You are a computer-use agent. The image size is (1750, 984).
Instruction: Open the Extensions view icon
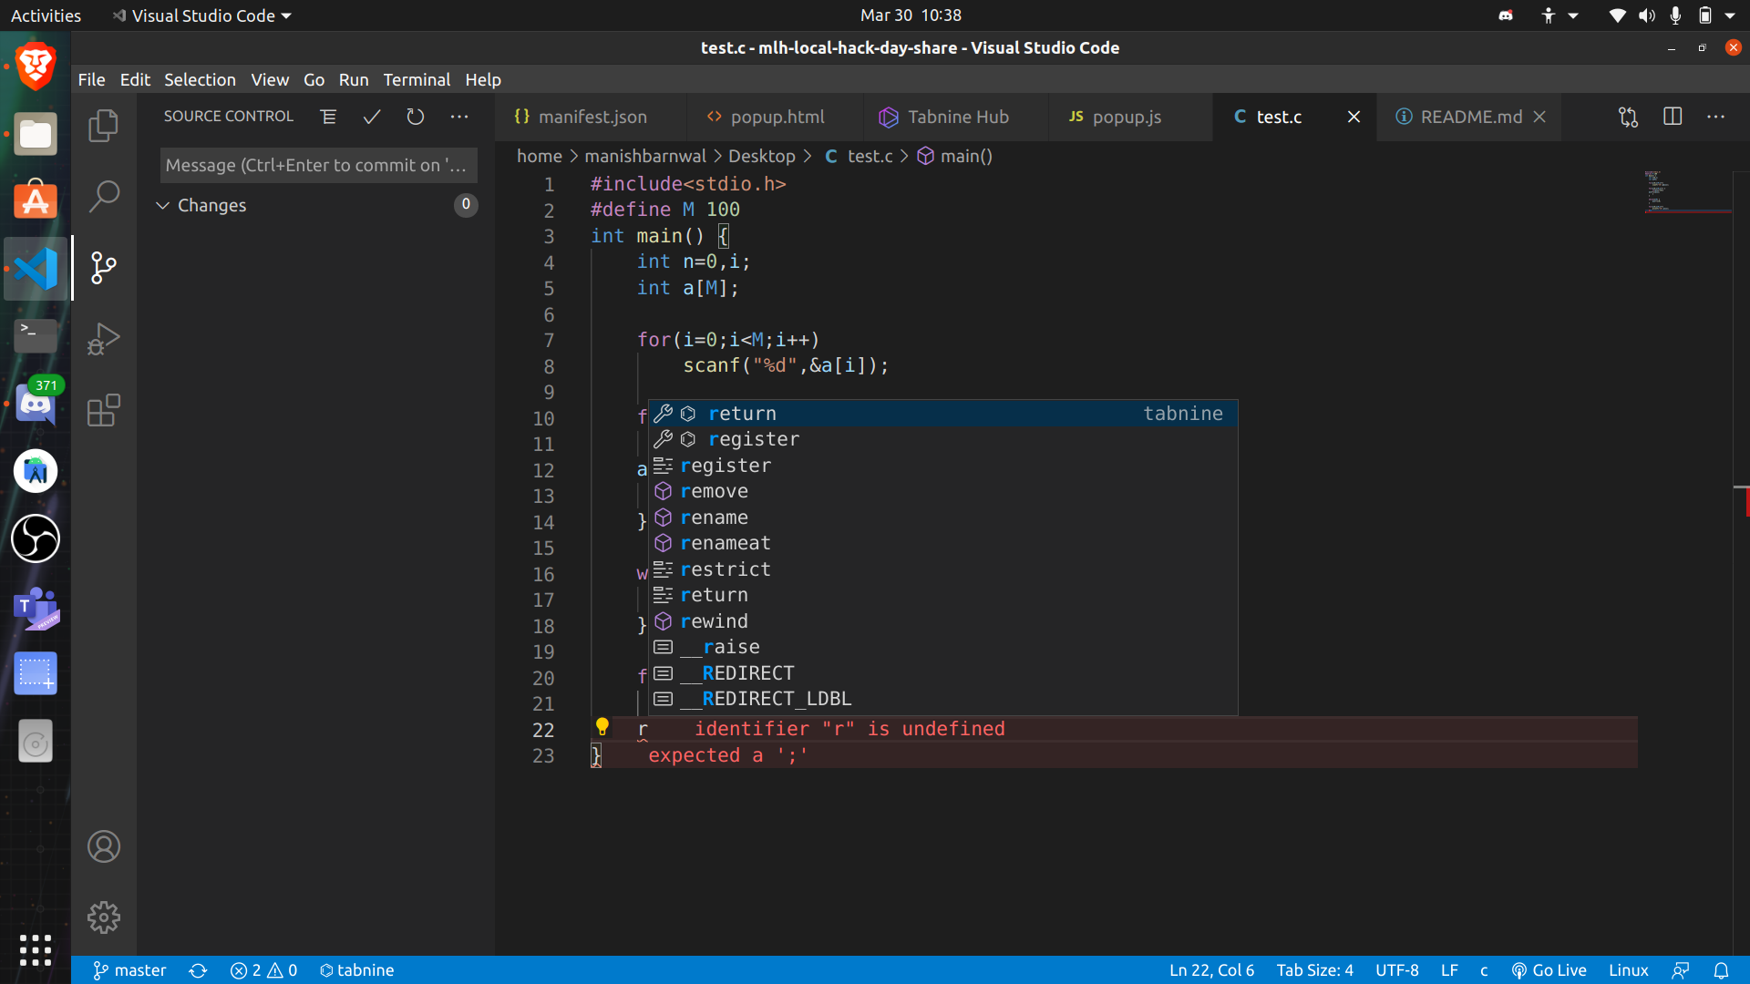pos(103,410)
